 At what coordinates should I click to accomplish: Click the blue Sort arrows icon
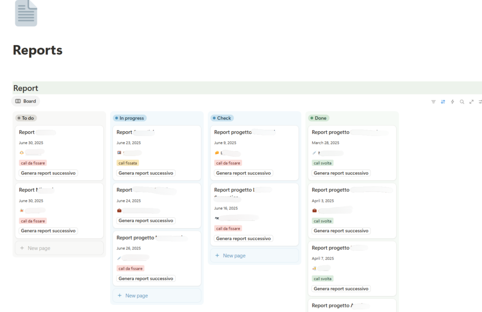[x=443, y=102]
